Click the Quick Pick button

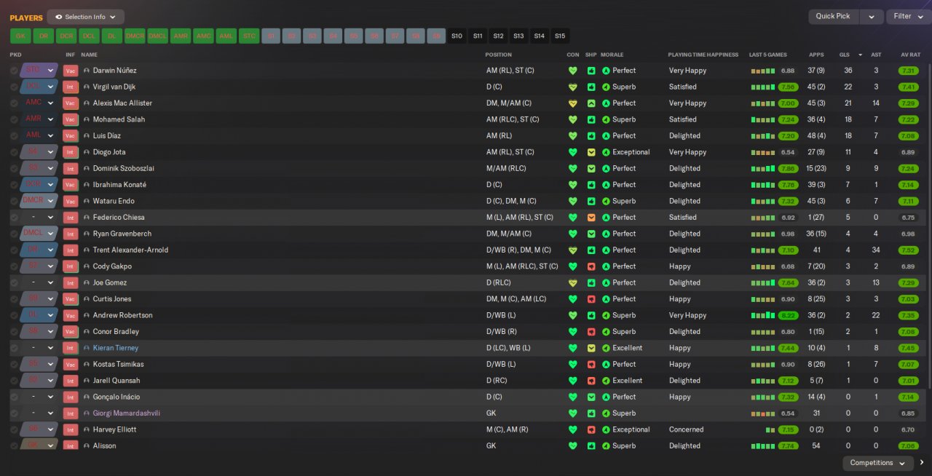[x=833, y=17]
